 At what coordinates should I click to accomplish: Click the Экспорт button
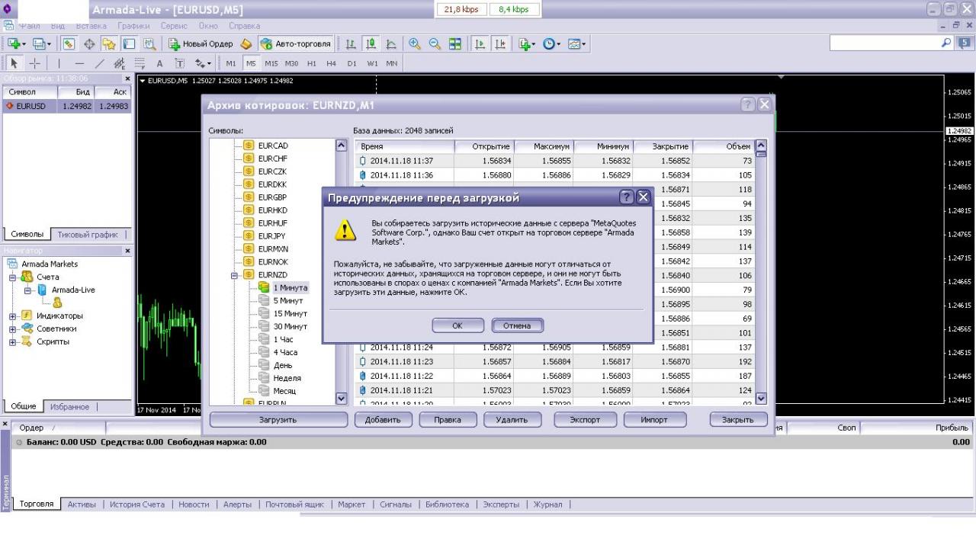[586, 420]
